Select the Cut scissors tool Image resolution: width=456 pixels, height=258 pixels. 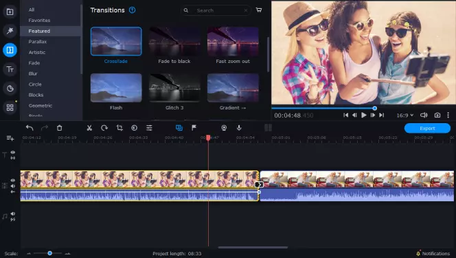pos(89,128)
